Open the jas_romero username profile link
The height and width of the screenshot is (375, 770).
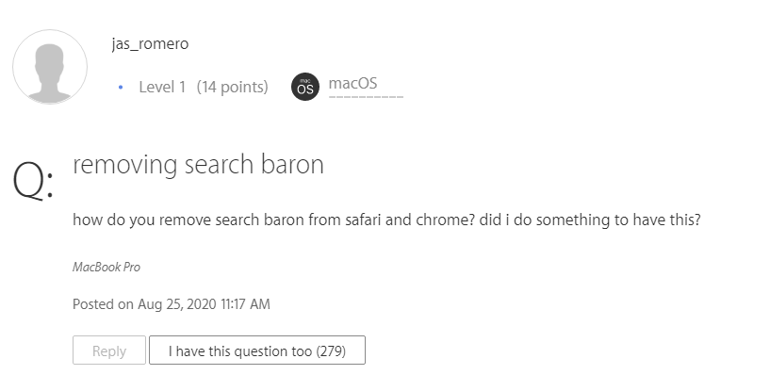(x=150, y=43)
